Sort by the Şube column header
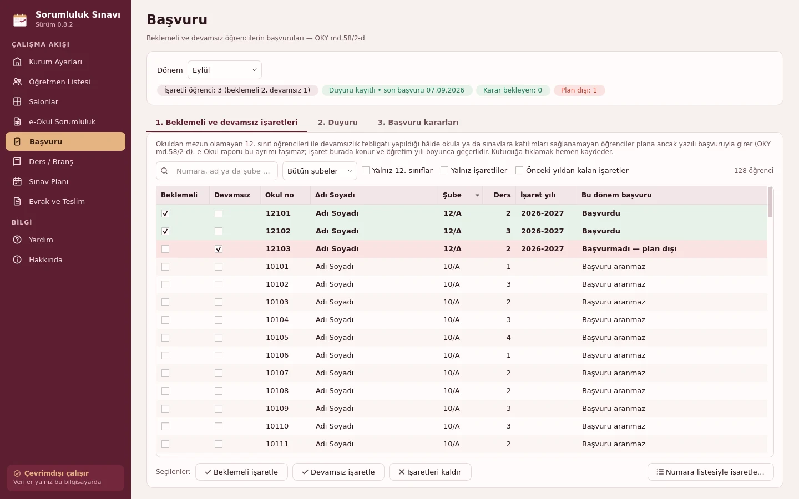 click(461, 195)
